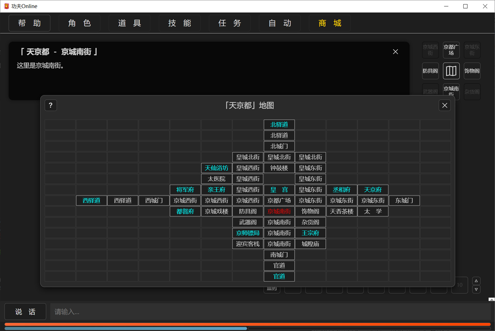Image resolution: width=495 pixels, height=331 pixels.
Task: Enter 防具阁 via the west navigation button
Action: coord(430,71)
